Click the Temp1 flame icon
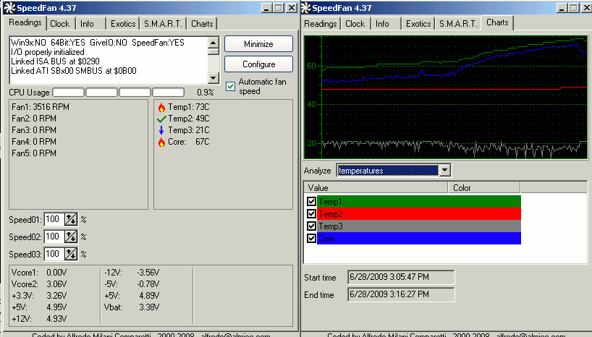The height and width of the screenshot is (337, 592). [x=161, y=108]
